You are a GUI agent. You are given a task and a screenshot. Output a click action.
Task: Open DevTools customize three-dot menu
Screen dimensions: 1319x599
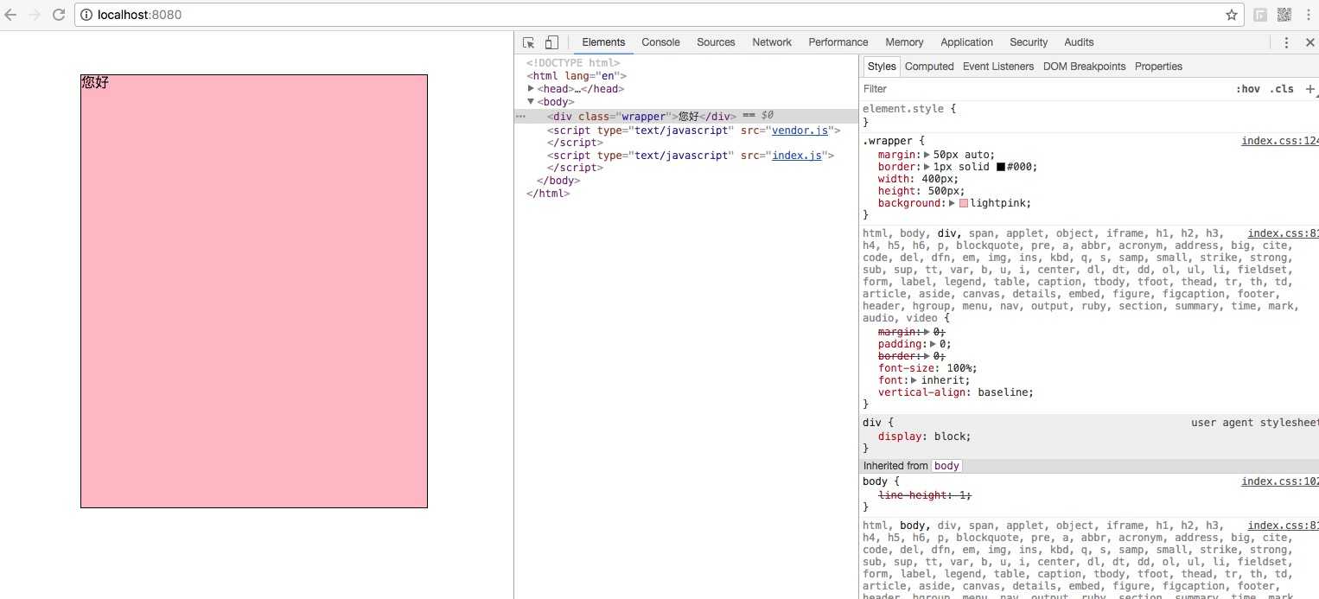[1286, 42]
